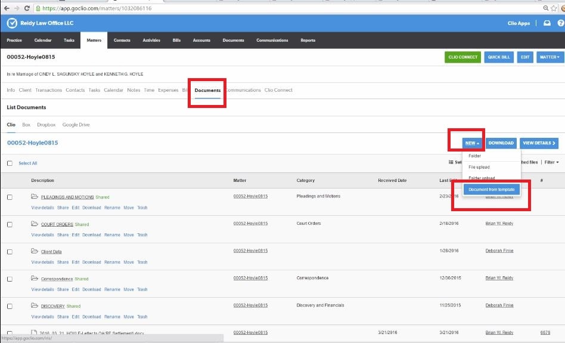565x343 pixels.
Task: Click the VIEW DETAILS button
Action: coord(539,143)
